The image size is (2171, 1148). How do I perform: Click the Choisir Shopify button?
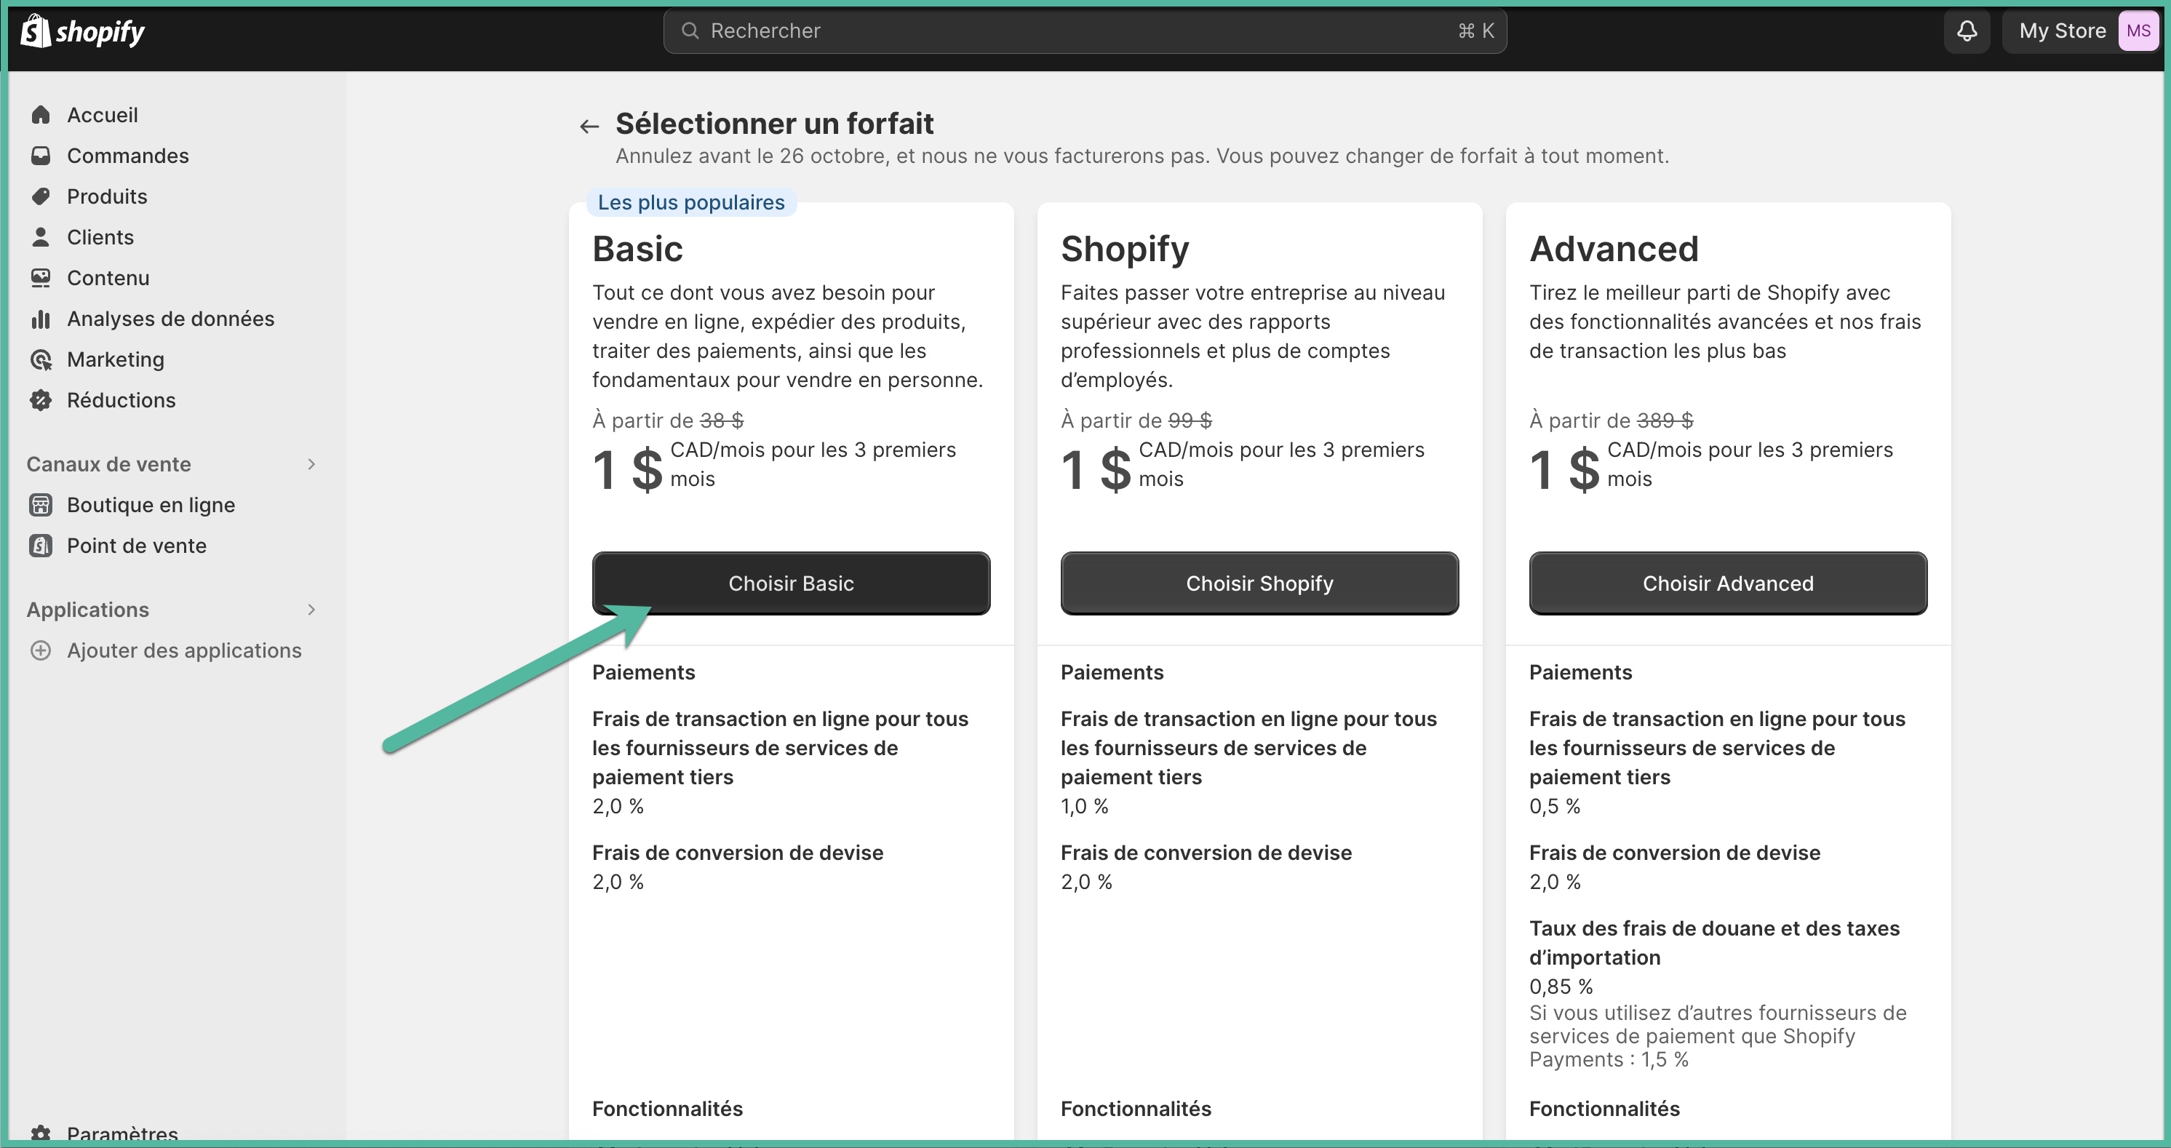pos(1259,583)
